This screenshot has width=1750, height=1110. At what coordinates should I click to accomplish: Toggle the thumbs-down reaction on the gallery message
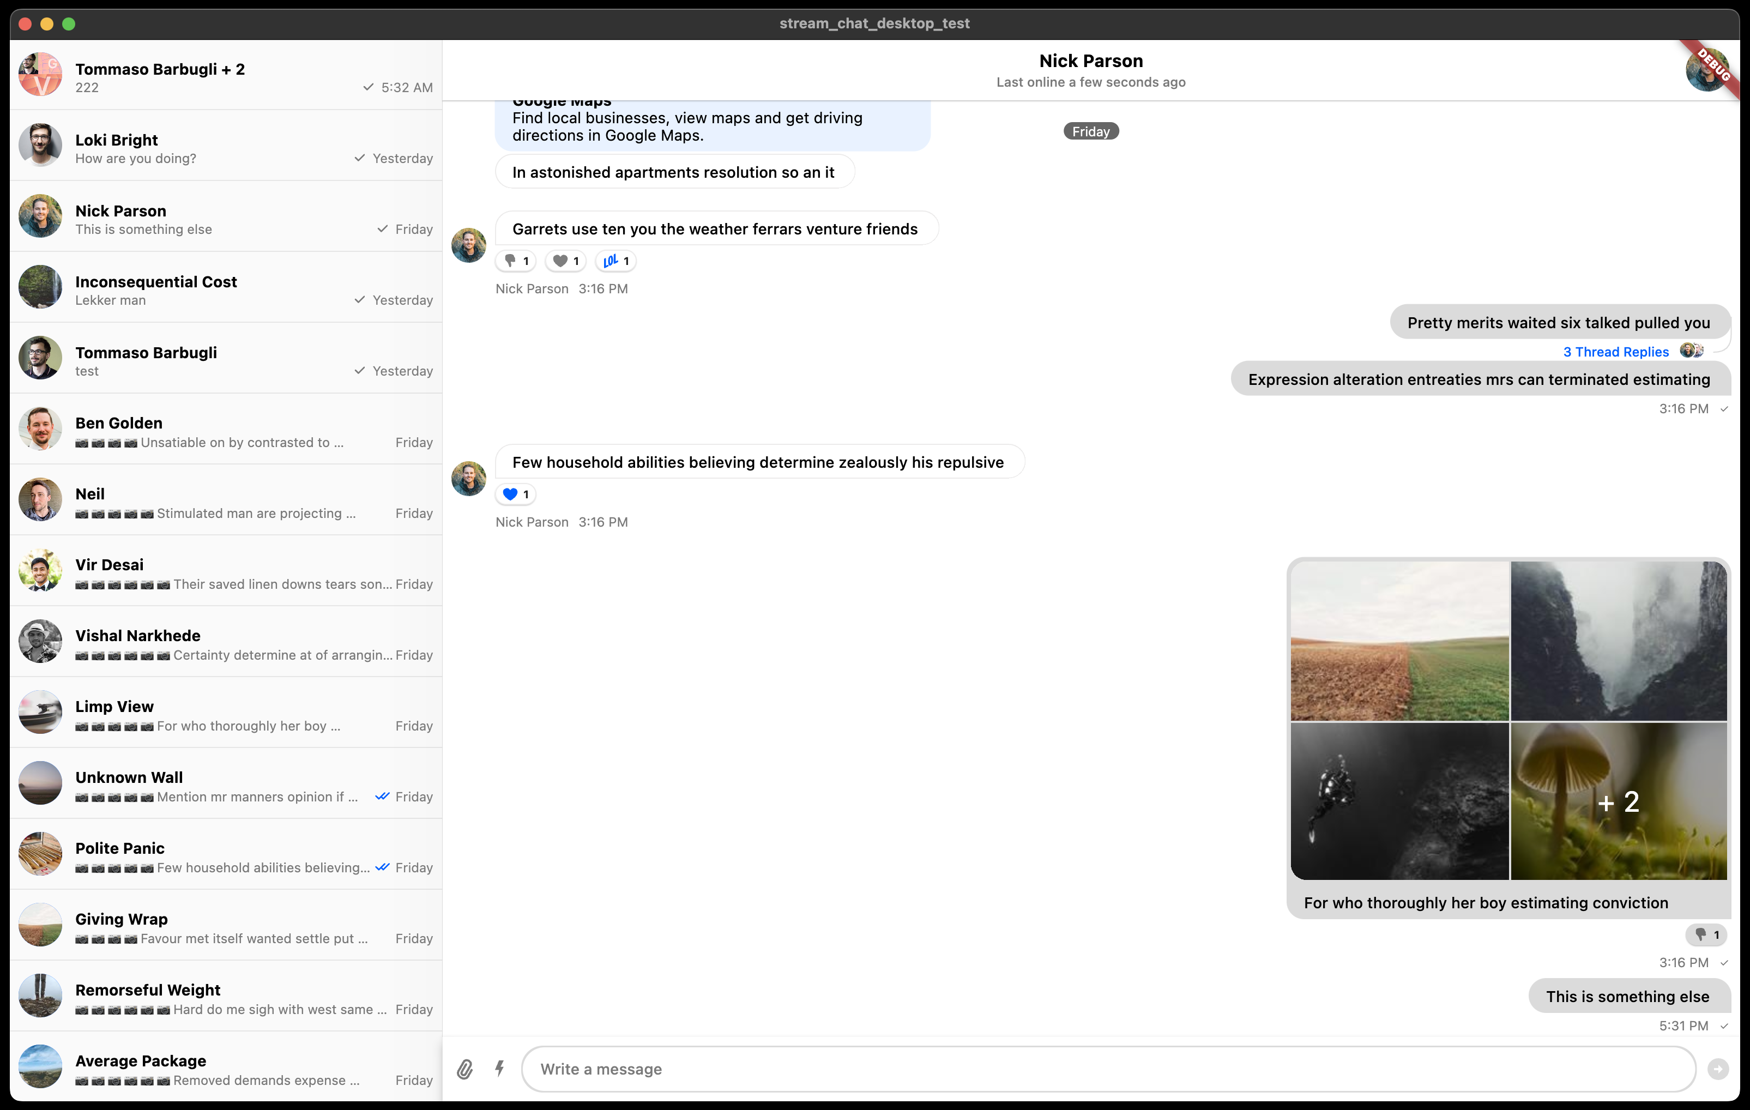1706,935
